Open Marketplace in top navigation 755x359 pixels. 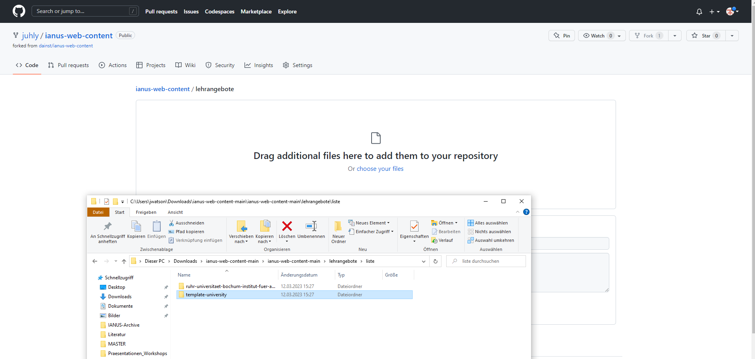click(256, 11)
